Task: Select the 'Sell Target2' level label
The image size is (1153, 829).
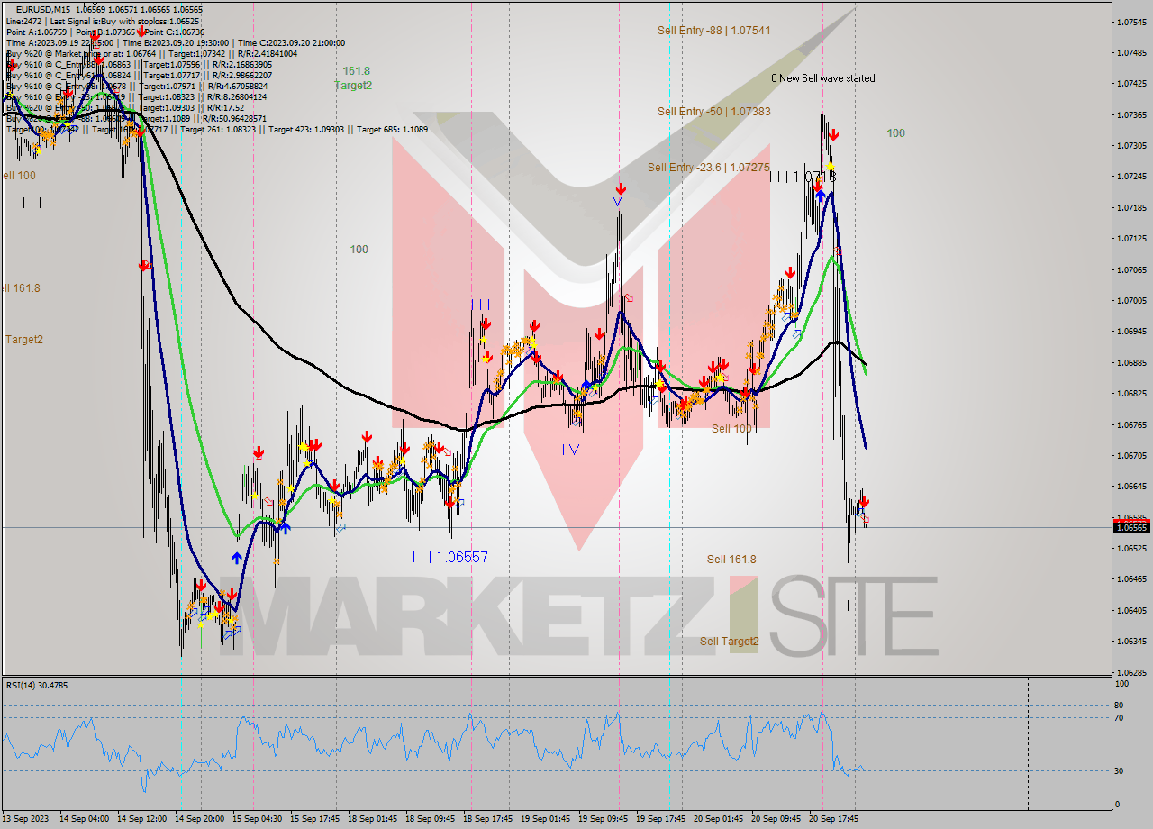Action: (x=730, y=642)
